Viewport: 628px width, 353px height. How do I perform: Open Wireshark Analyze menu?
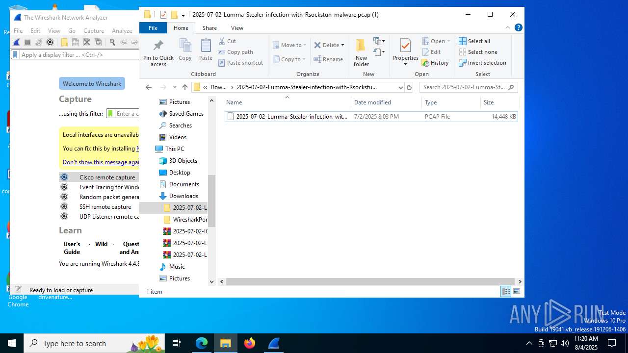point(122,30)
